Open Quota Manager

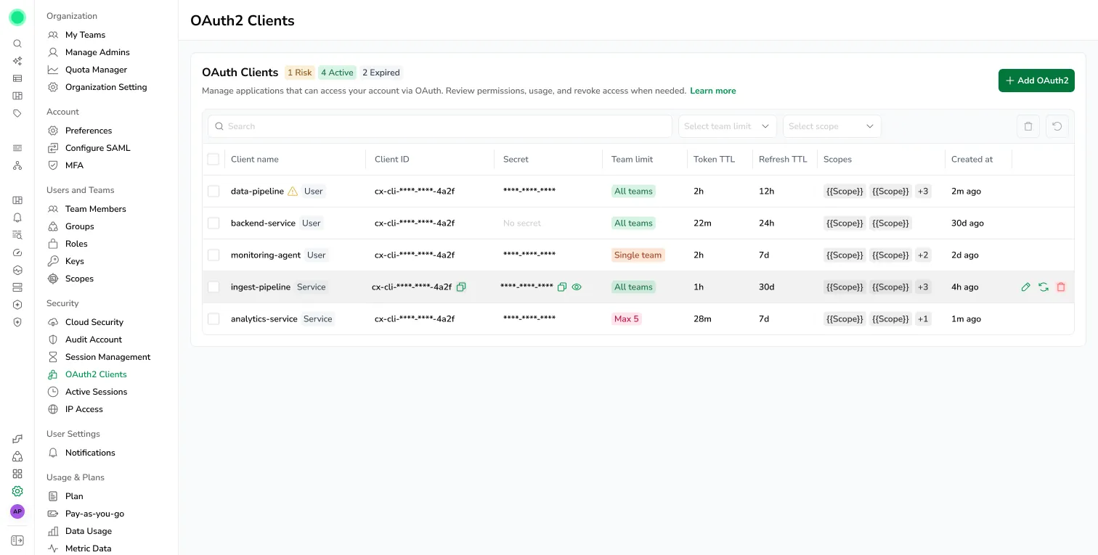pyautogui.click(x=96, y=70)
